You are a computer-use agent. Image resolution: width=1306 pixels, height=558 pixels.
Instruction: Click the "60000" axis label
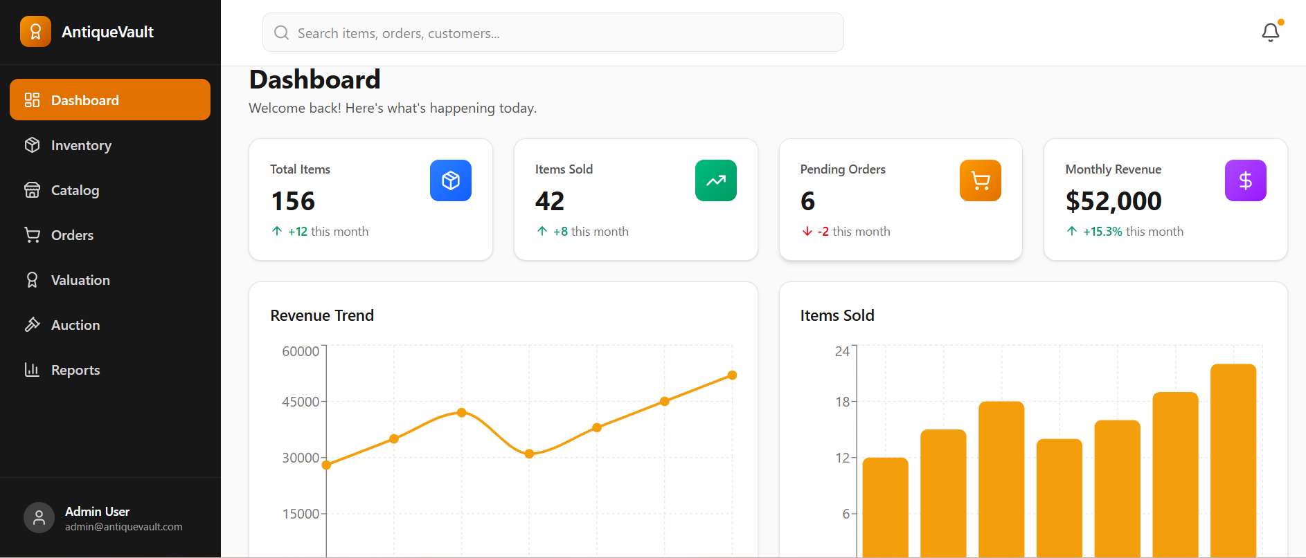tap(301, 351)
